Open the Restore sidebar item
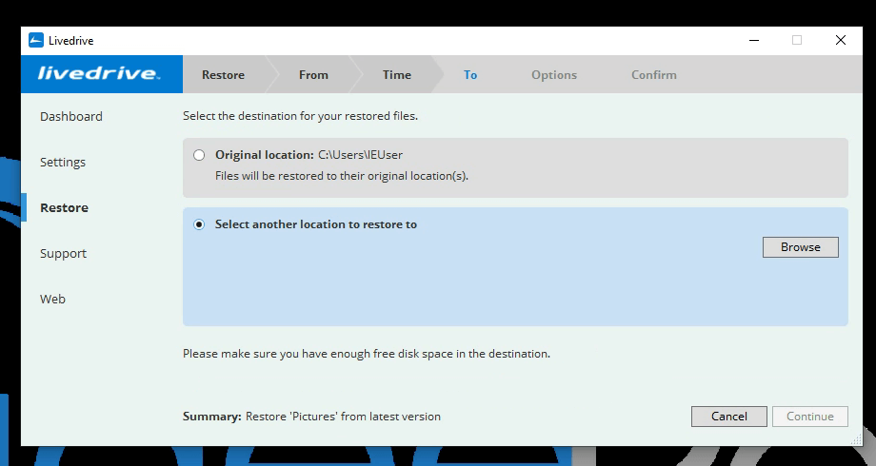This screenshot has width=876, height=466. [x=64, y=208]
